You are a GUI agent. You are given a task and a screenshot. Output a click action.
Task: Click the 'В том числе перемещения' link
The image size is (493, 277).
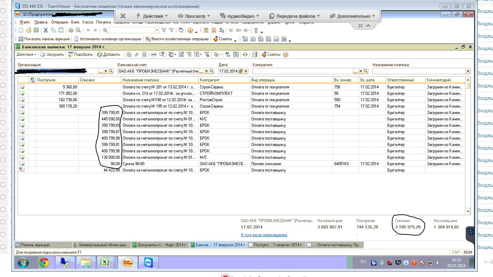[x=264, y=235]
